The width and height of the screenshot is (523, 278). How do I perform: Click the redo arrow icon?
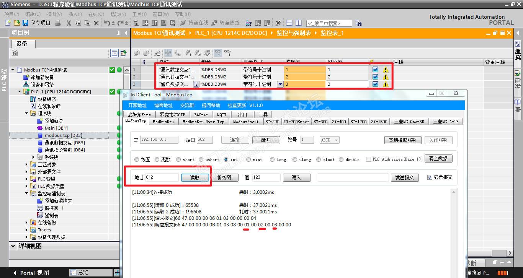click(121, 23)
